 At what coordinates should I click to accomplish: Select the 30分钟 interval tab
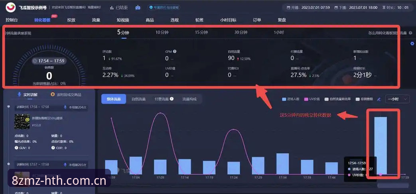(x=241, y=33)
